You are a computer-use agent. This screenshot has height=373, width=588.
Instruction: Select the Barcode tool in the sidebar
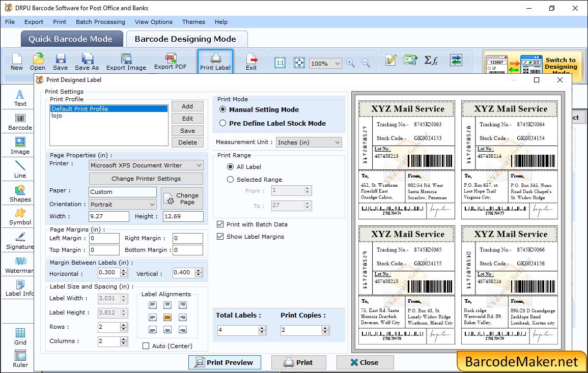[x=20, y=122]
